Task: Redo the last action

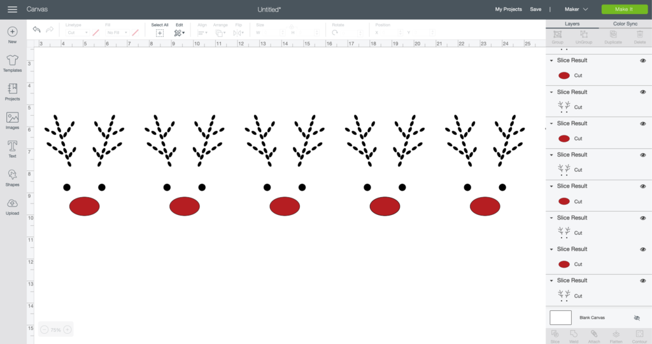Action: pos(50,29)
